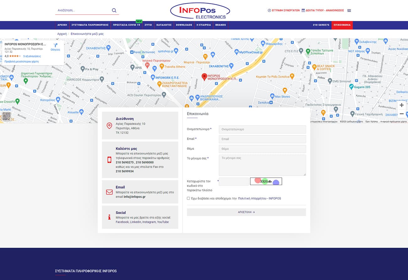This screenshot has width=408, height=280.
Task: Click the Travolta Athens restaurant marker
Action: 162,66
